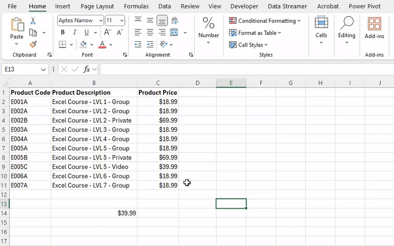The height and width of the screenshot is (246, 394).
Task: Expand the Copy options arrow
Action: 44,32
